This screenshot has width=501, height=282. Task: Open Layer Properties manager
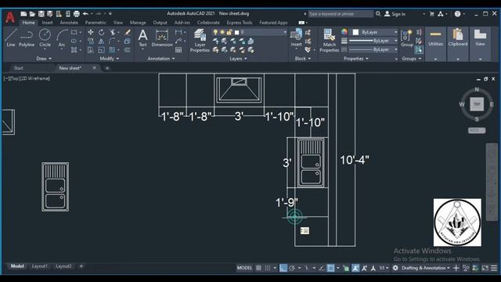[x=200, y=40]
